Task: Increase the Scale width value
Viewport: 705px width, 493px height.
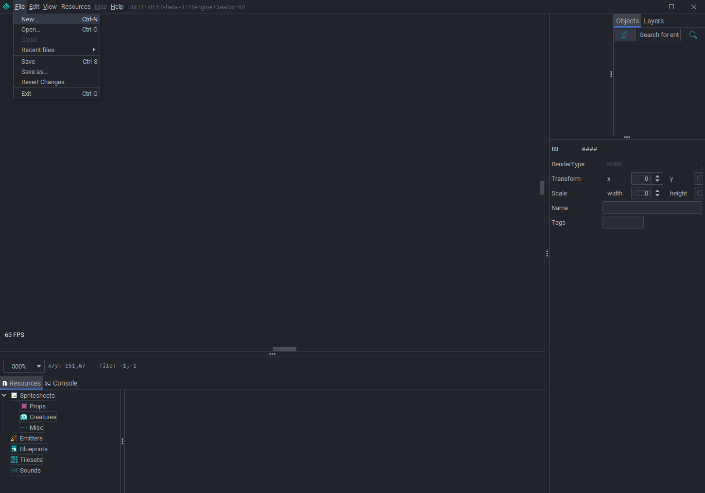Action: 657,191
